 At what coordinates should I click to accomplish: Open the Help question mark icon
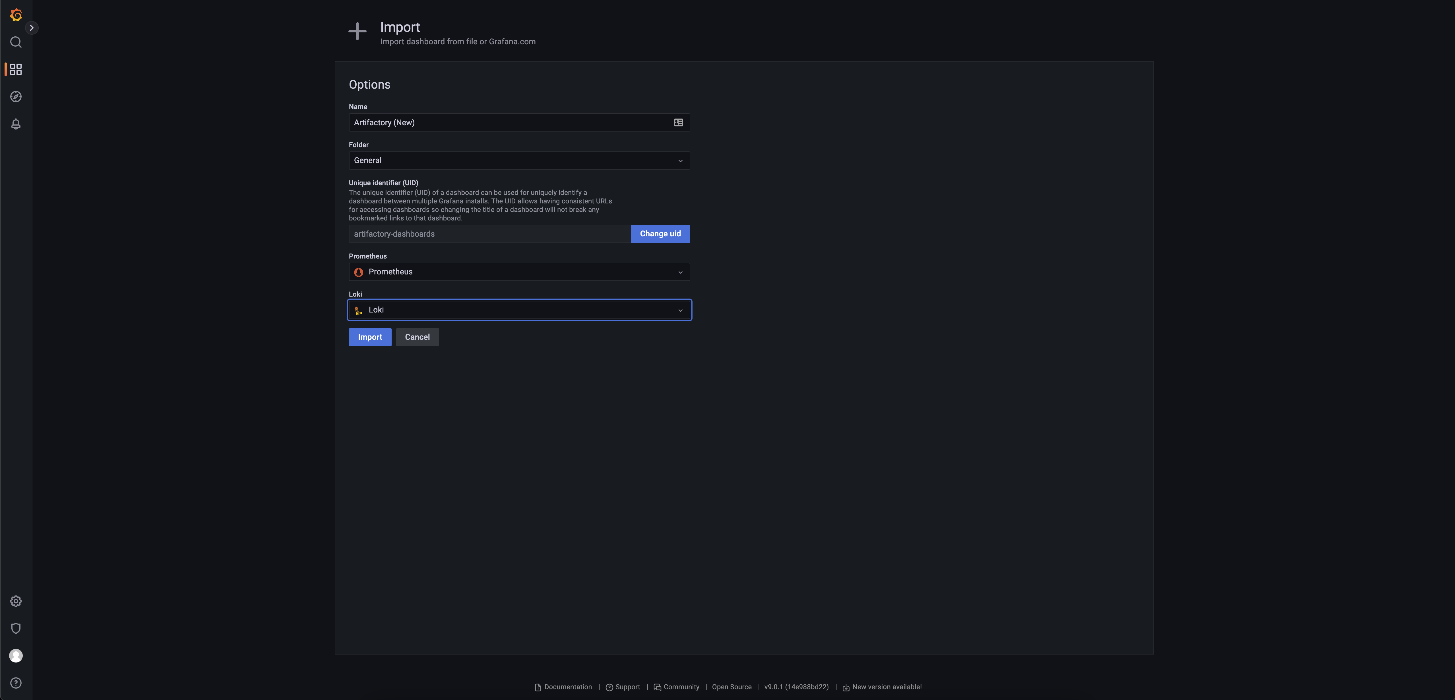tap(16, 683)
